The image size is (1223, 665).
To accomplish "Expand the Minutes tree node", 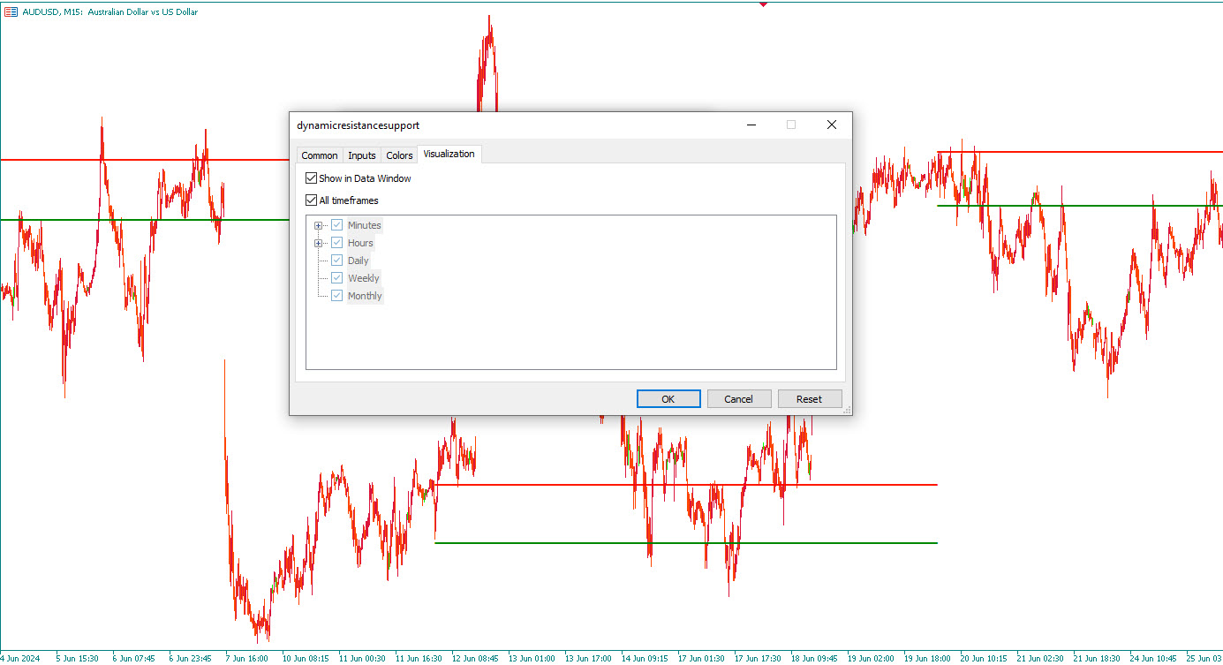I will click(318, 225).
